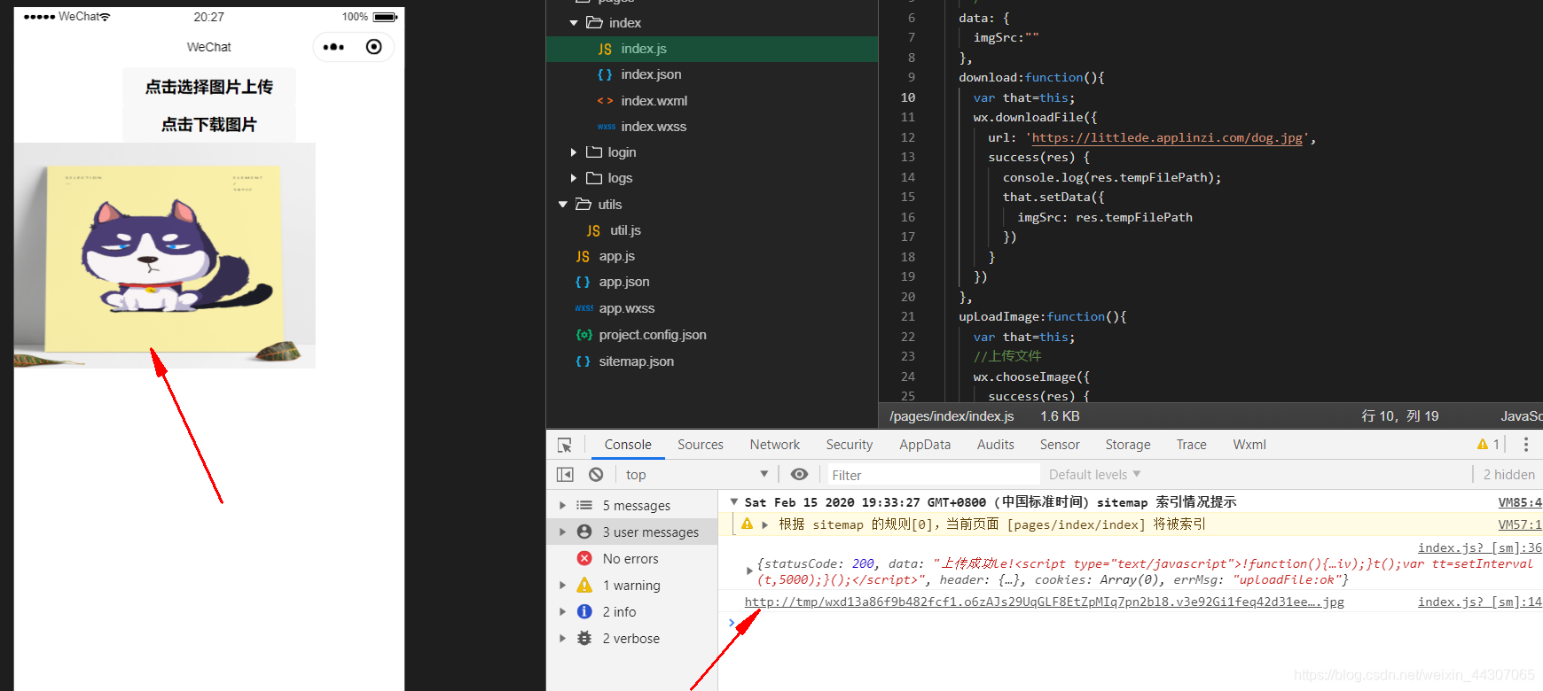Click the sitemap.json braces icon
The width and height of the screenshot is (1543, 691).
click(x=583, y=361)
